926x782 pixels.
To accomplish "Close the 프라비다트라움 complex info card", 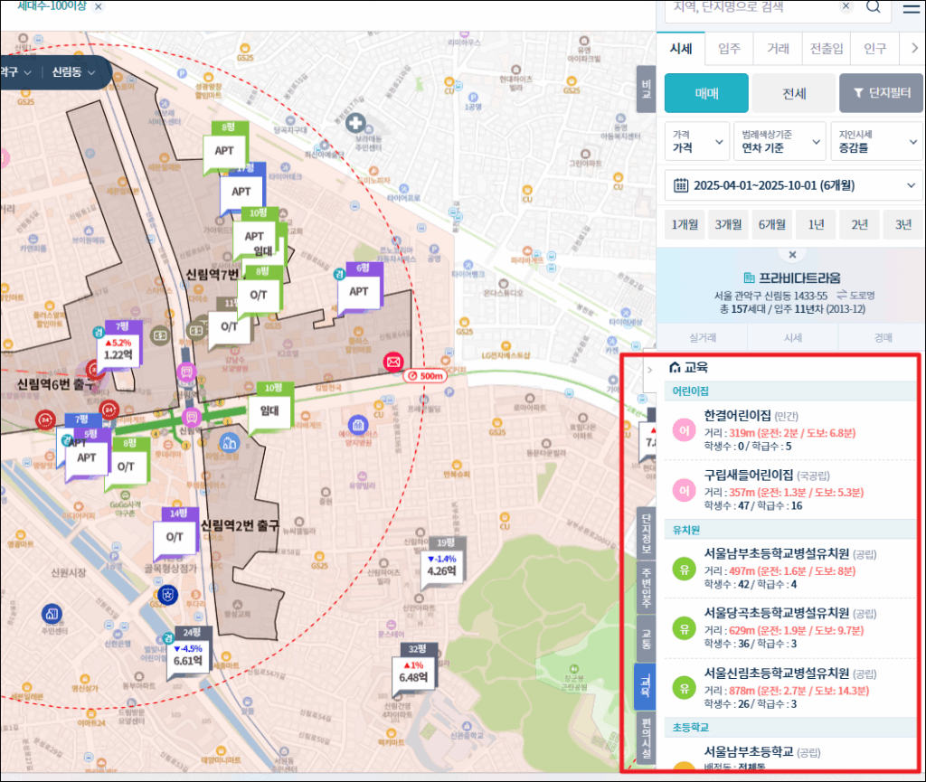I will 793,256.
